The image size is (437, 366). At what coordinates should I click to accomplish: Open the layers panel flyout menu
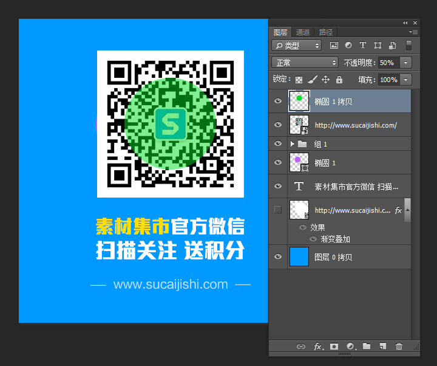coord(413,32)
